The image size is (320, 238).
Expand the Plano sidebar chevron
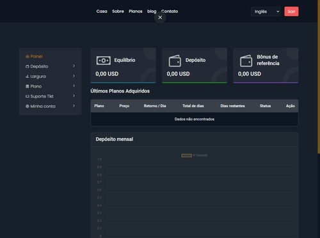click(74, 86)
